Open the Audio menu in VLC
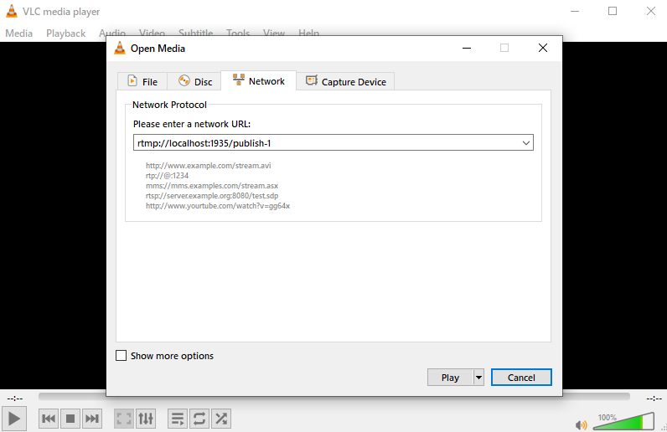 112,33
